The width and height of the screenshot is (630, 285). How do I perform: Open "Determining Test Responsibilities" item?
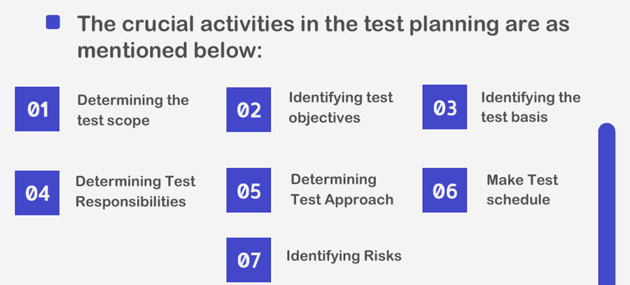[x=135, y=191]
